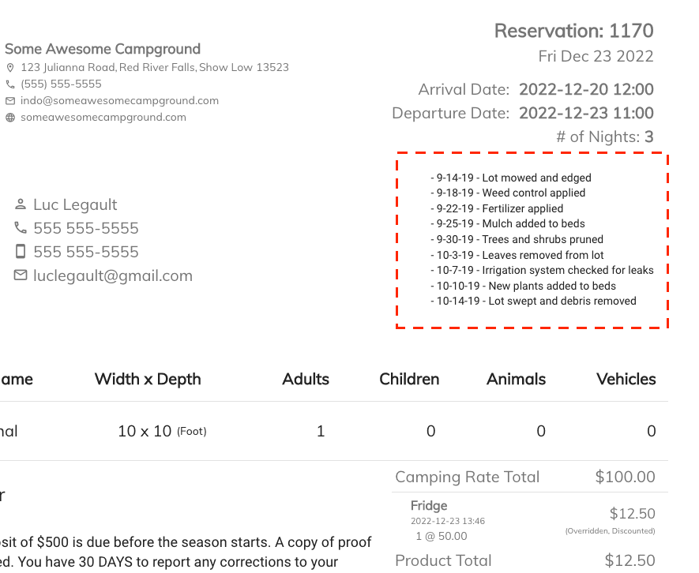Click the luclegault@gmail.com email address
This screenshot has width=699, height=573.
[113, 275]
